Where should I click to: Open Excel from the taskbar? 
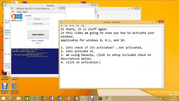pos(43,98)
